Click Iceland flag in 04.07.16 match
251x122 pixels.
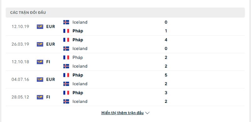(x=66, y=84)
